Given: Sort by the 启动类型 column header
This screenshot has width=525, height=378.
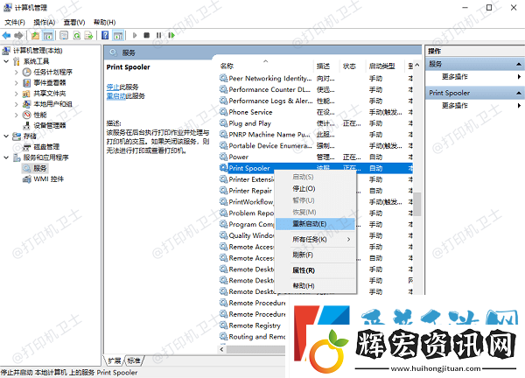Looking at the screenshot, I should [385, 66].
